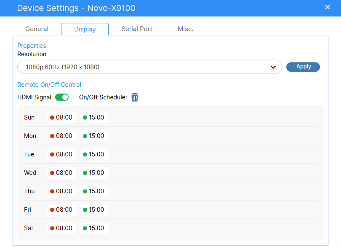Edit Sunday 15:00 green-dot time
This screenshot has height=247, width=341.
click(94, 117)
